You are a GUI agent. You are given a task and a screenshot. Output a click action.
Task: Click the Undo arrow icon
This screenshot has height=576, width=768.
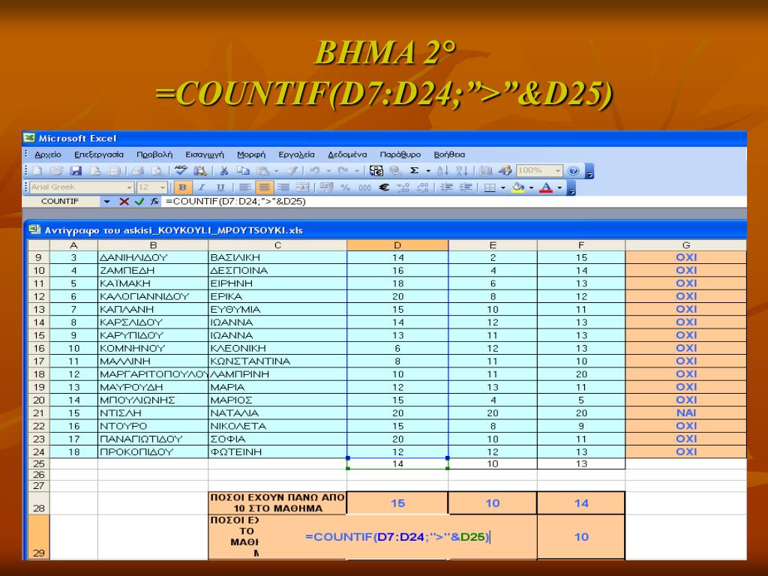(x=315, y=170)
